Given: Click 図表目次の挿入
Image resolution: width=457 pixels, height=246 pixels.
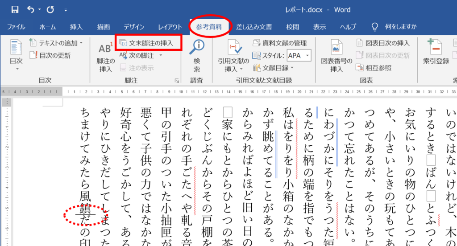Looking at the screenshot, I should [383, 43].
